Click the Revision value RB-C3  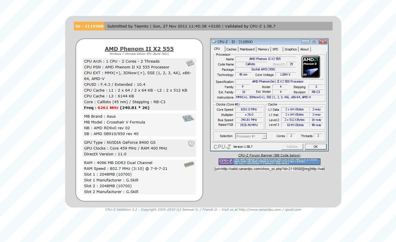[316, 92]
